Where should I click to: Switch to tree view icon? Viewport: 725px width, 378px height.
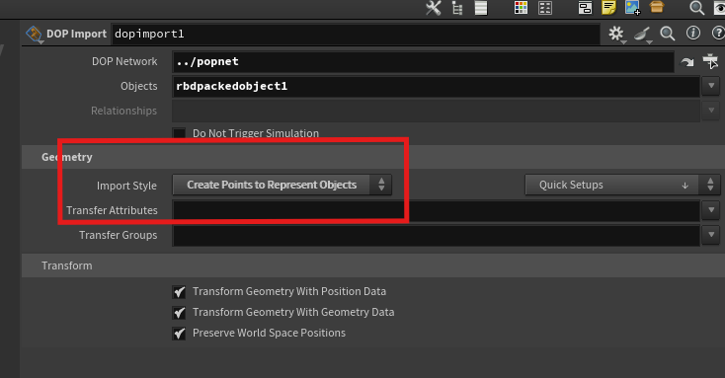click(457, 8)
